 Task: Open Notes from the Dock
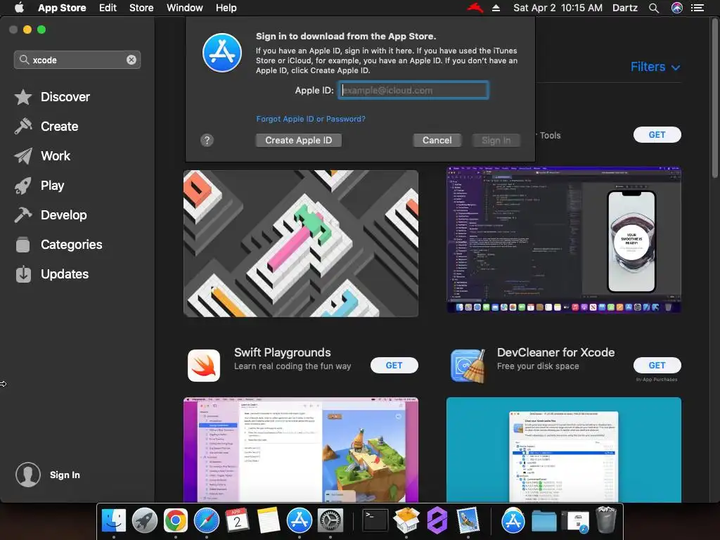(269, 520)
